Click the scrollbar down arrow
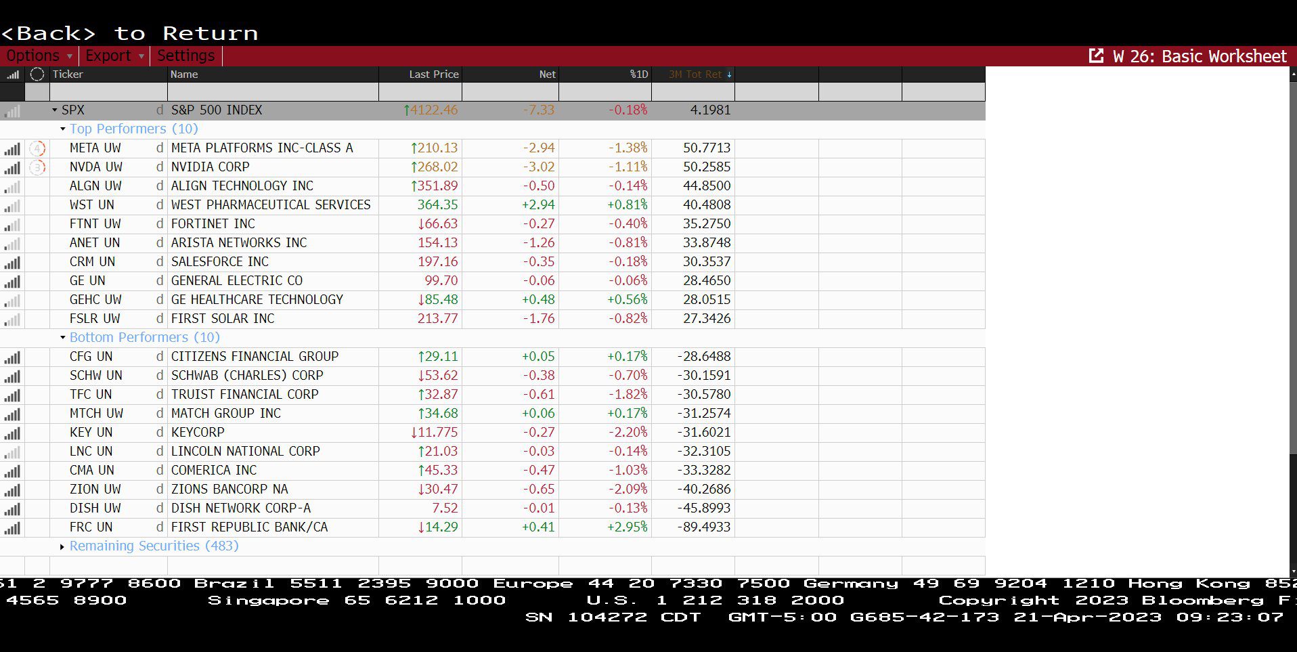Viewport: 1297px width, 652px height. 1293,571
